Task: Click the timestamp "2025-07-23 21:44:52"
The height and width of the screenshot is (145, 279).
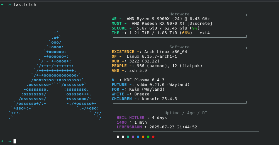Action: coord(173,127)
